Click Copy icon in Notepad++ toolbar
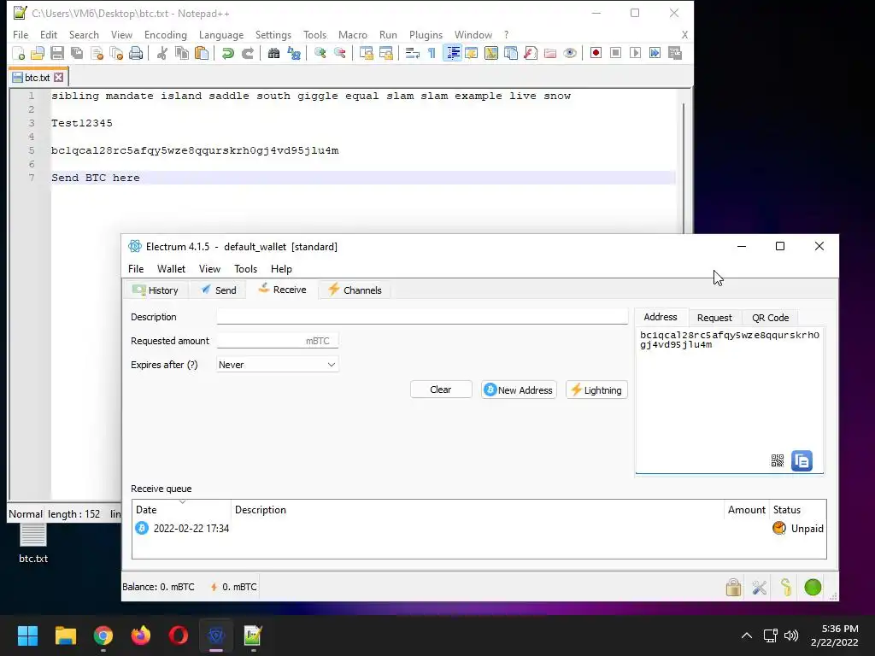 (x=182, y=53)
